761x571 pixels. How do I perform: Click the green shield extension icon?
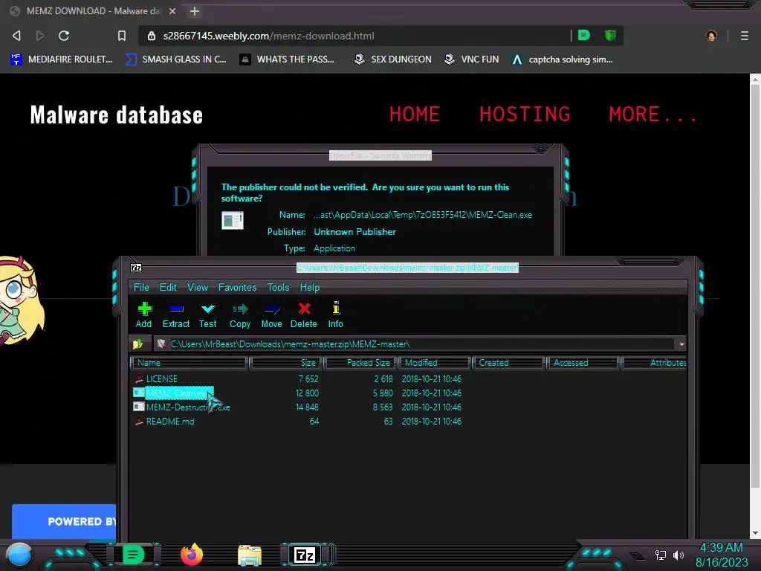pos(610,36)
